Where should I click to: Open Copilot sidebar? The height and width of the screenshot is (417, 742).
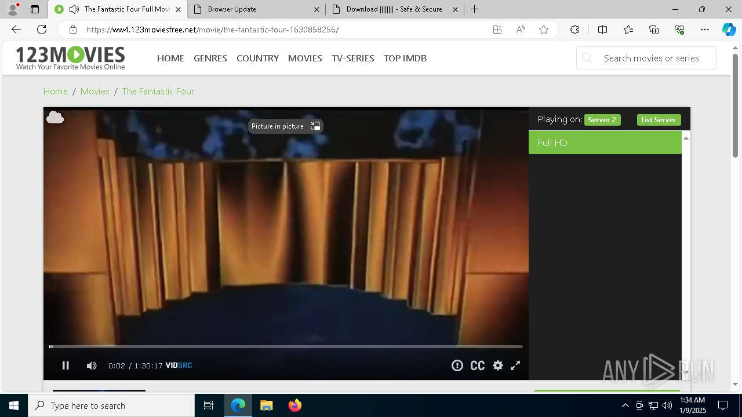point(729,30)
